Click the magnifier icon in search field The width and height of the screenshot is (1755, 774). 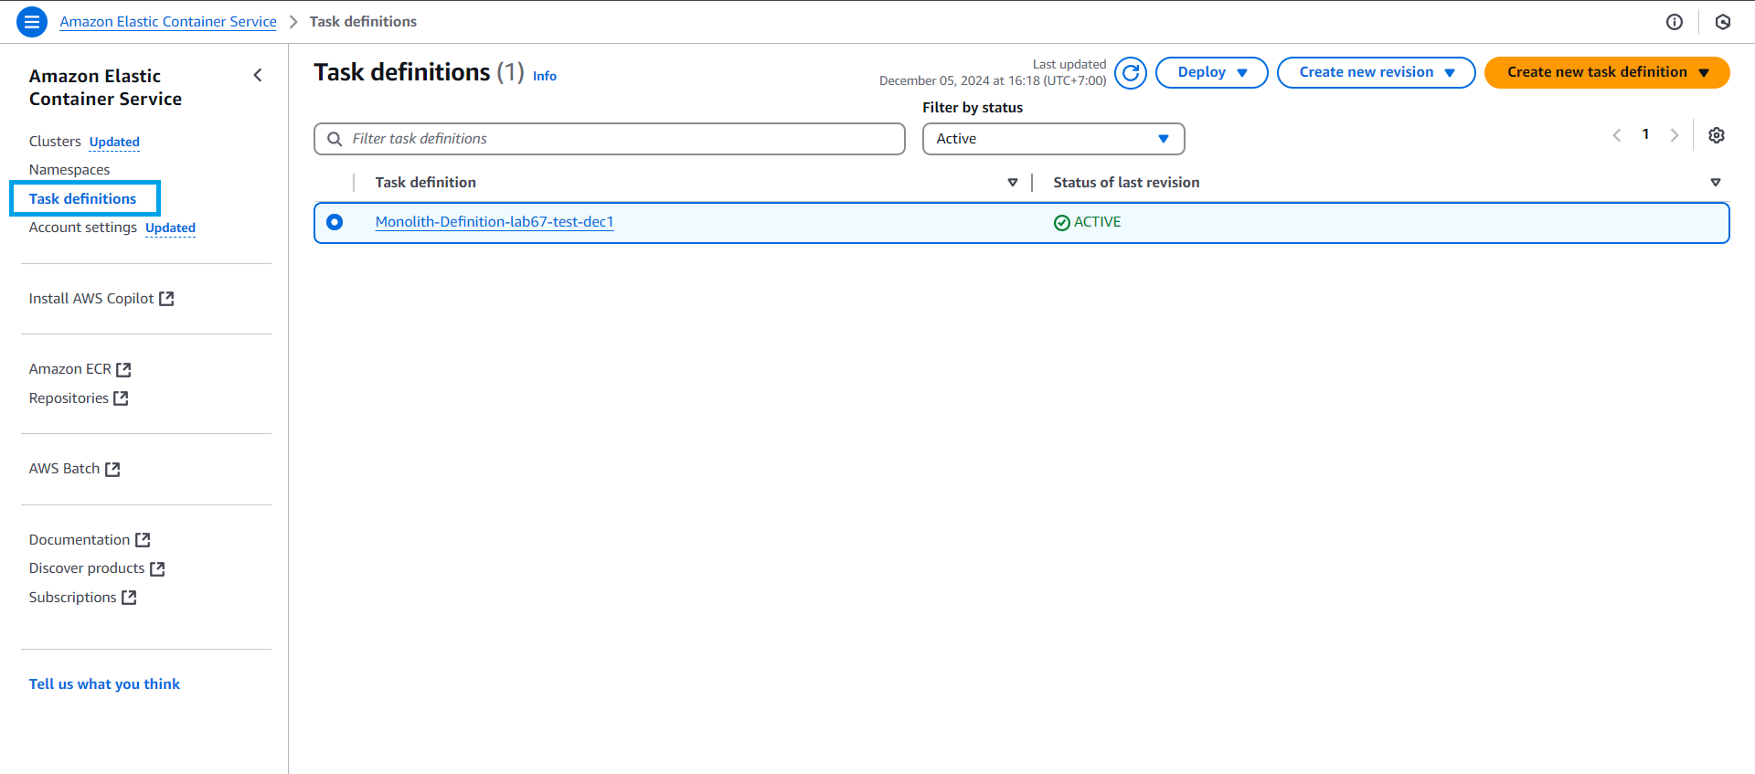click(335, 139)
